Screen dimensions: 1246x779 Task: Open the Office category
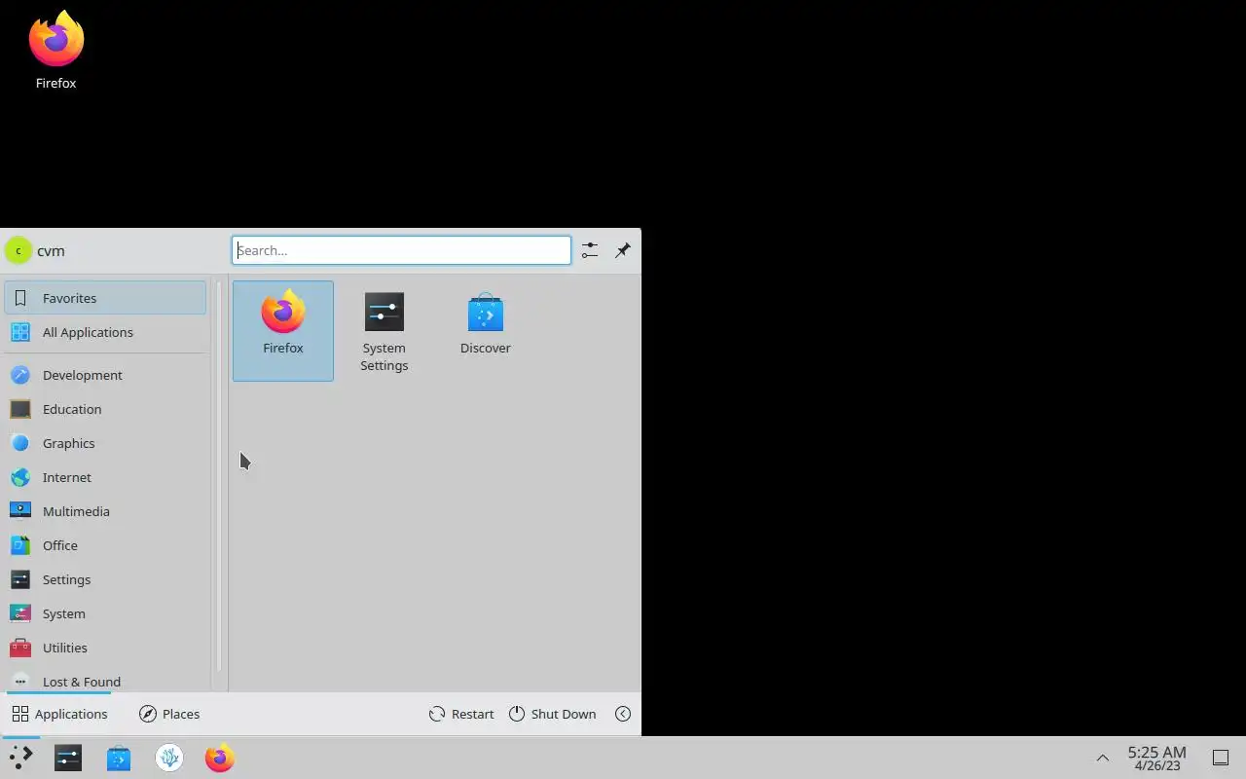(x=105, y=545)
